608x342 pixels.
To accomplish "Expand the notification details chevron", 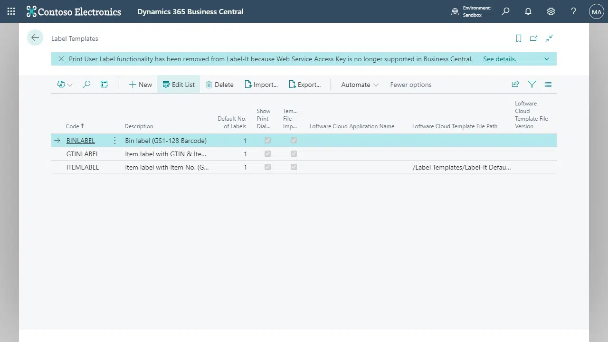I will (546, 59).
